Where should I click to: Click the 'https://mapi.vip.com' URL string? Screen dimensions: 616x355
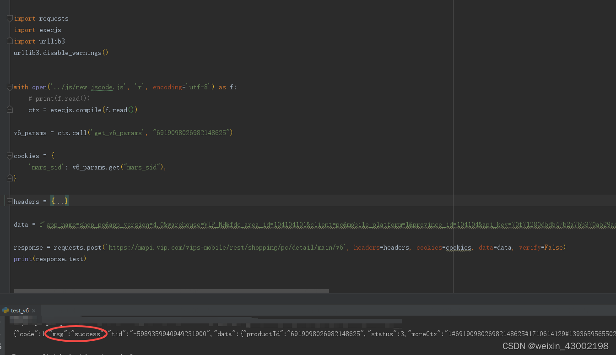pyautogui.click(x=226, y=247)
